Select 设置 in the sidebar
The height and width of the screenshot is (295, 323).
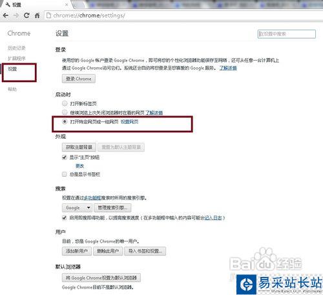[12, 69]
